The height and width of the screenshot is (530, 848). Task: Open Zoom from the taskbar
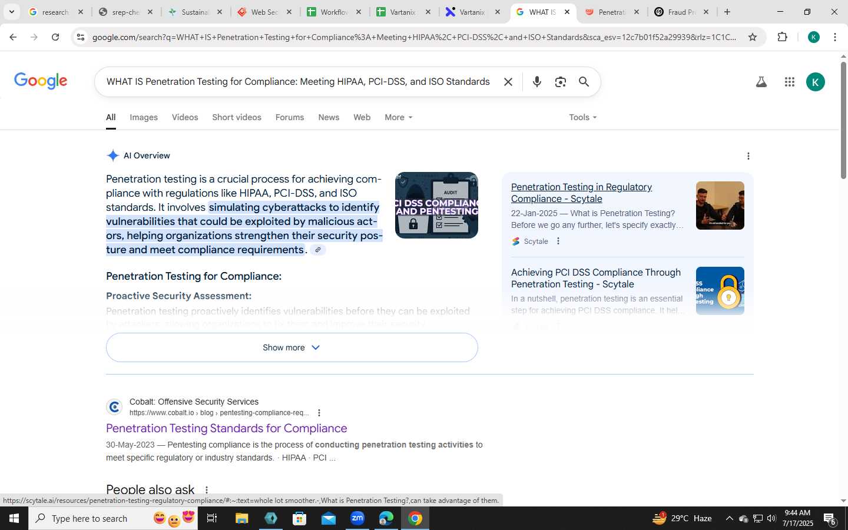[357, 518]
